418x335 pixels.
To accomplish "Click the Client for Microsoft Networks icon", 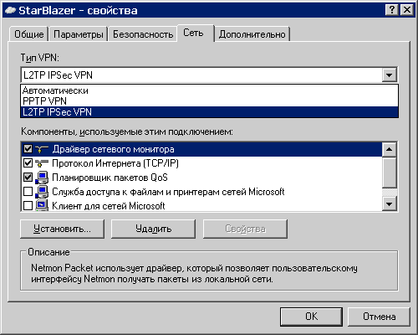I will pos(42,206).
